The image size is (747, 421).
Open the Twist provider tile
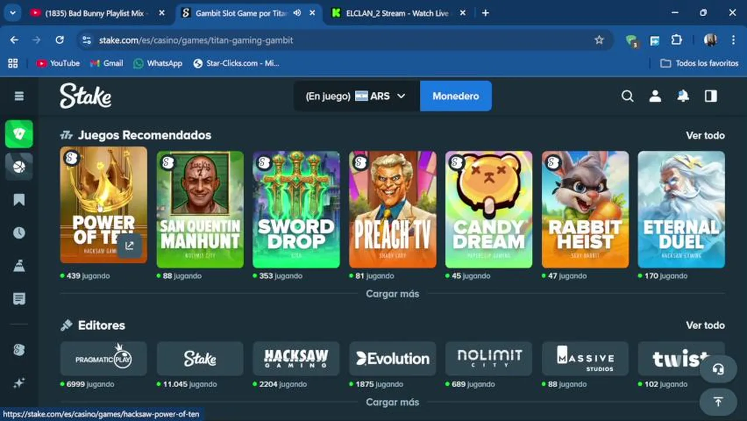(x=681, y=358)
